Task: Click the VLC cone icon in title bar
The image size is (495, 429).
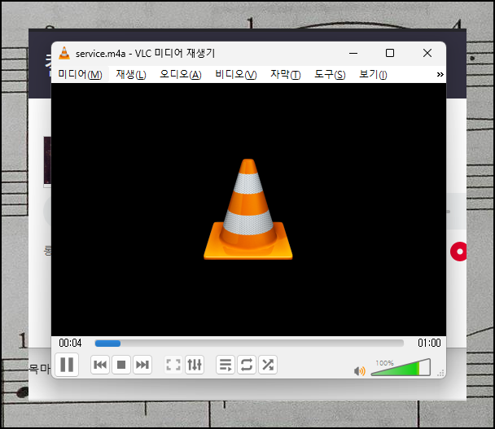Action: [64, 53]
